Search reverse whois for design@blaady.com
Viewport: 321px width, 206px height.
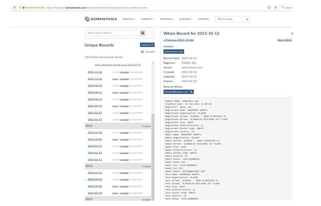point(179,92)
